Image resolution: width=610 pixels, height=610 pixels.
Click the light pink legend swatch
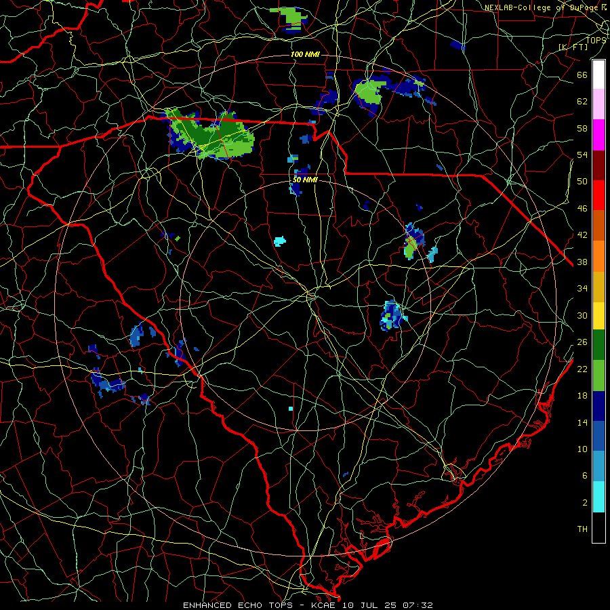coord(598,104)
